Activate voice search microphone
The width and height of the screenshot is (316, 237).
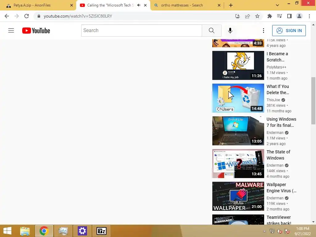tap(230, 31)
